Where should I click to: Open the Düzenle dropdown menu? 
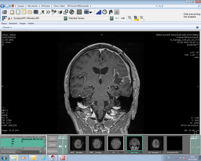(x=7, y=27)
